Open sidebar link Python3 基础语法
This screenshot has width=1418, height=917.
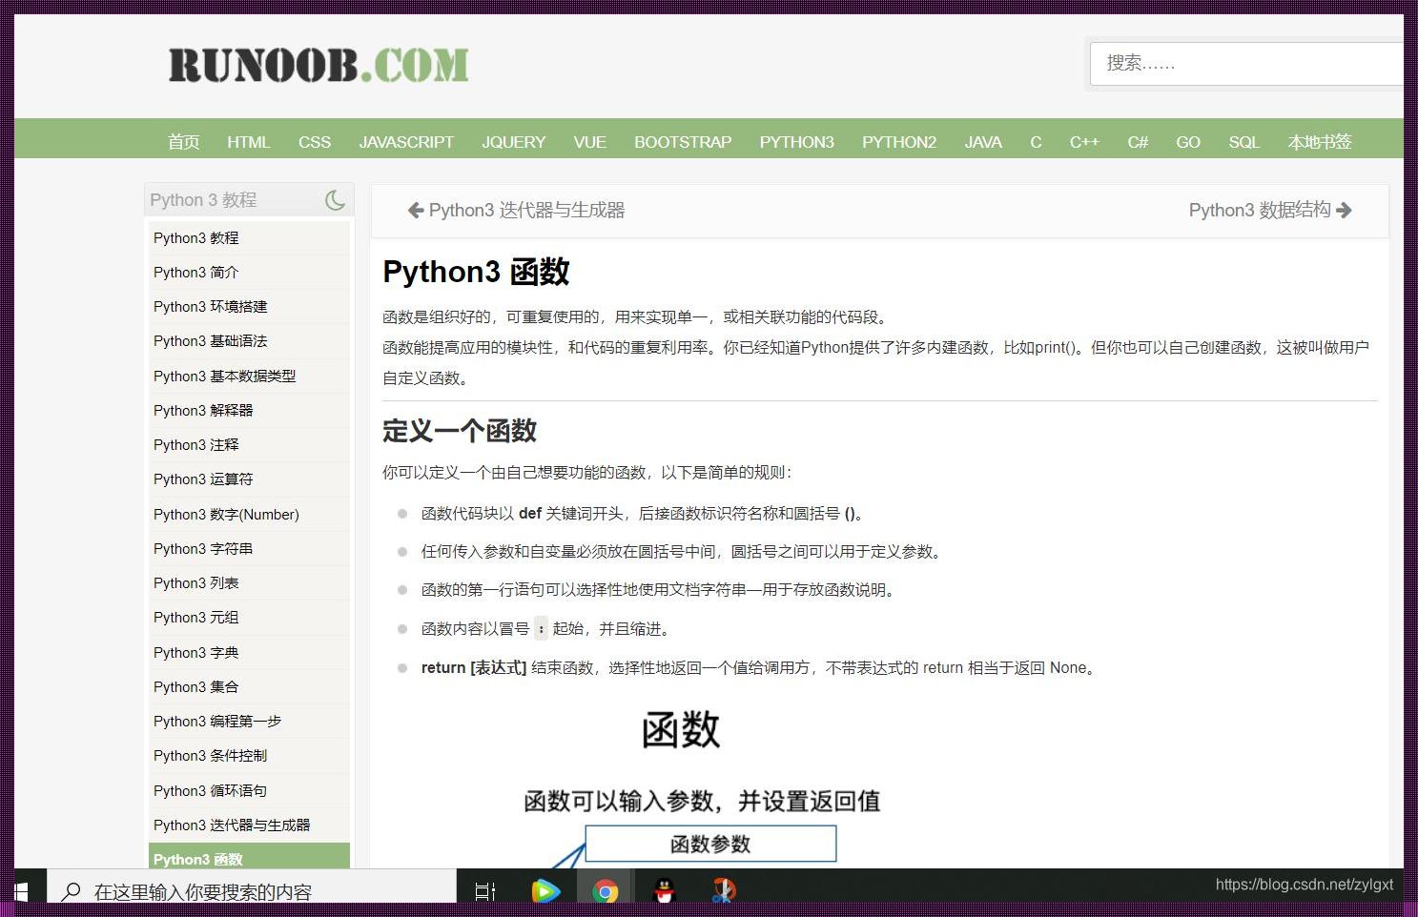coord(211,340)
